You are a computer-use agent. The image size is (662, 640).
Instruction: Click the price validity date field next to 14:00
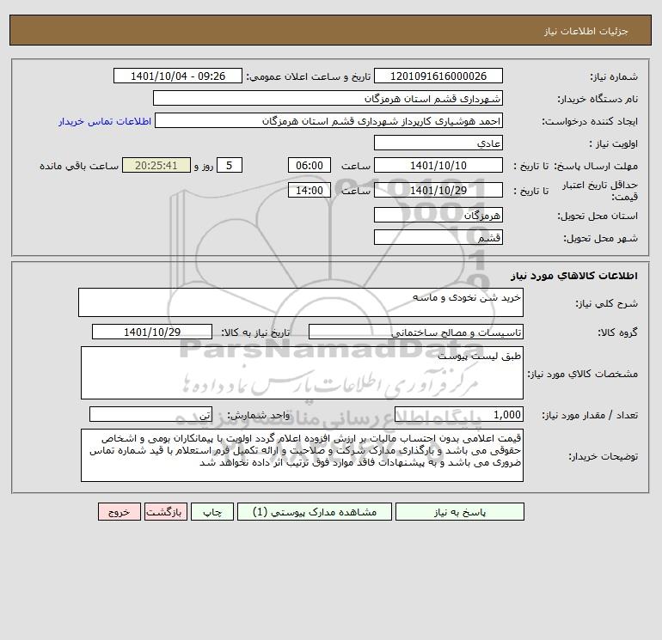click(x=438, y=190)
